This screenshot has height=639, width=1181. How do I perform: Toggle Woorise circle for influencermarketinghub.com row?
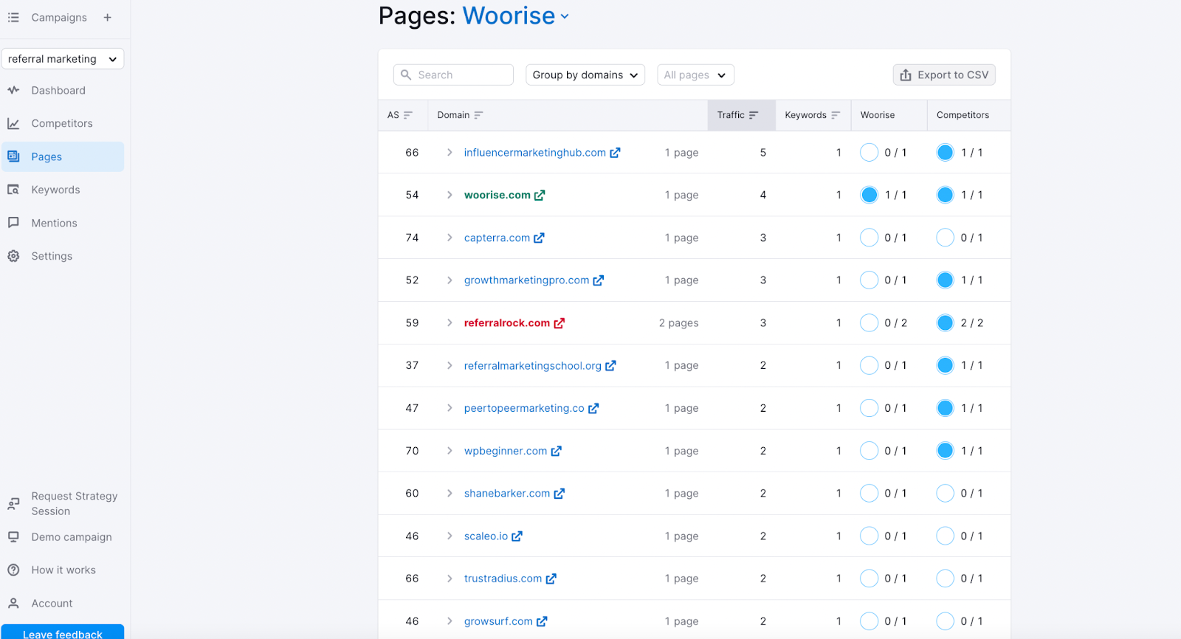(870, 153)
